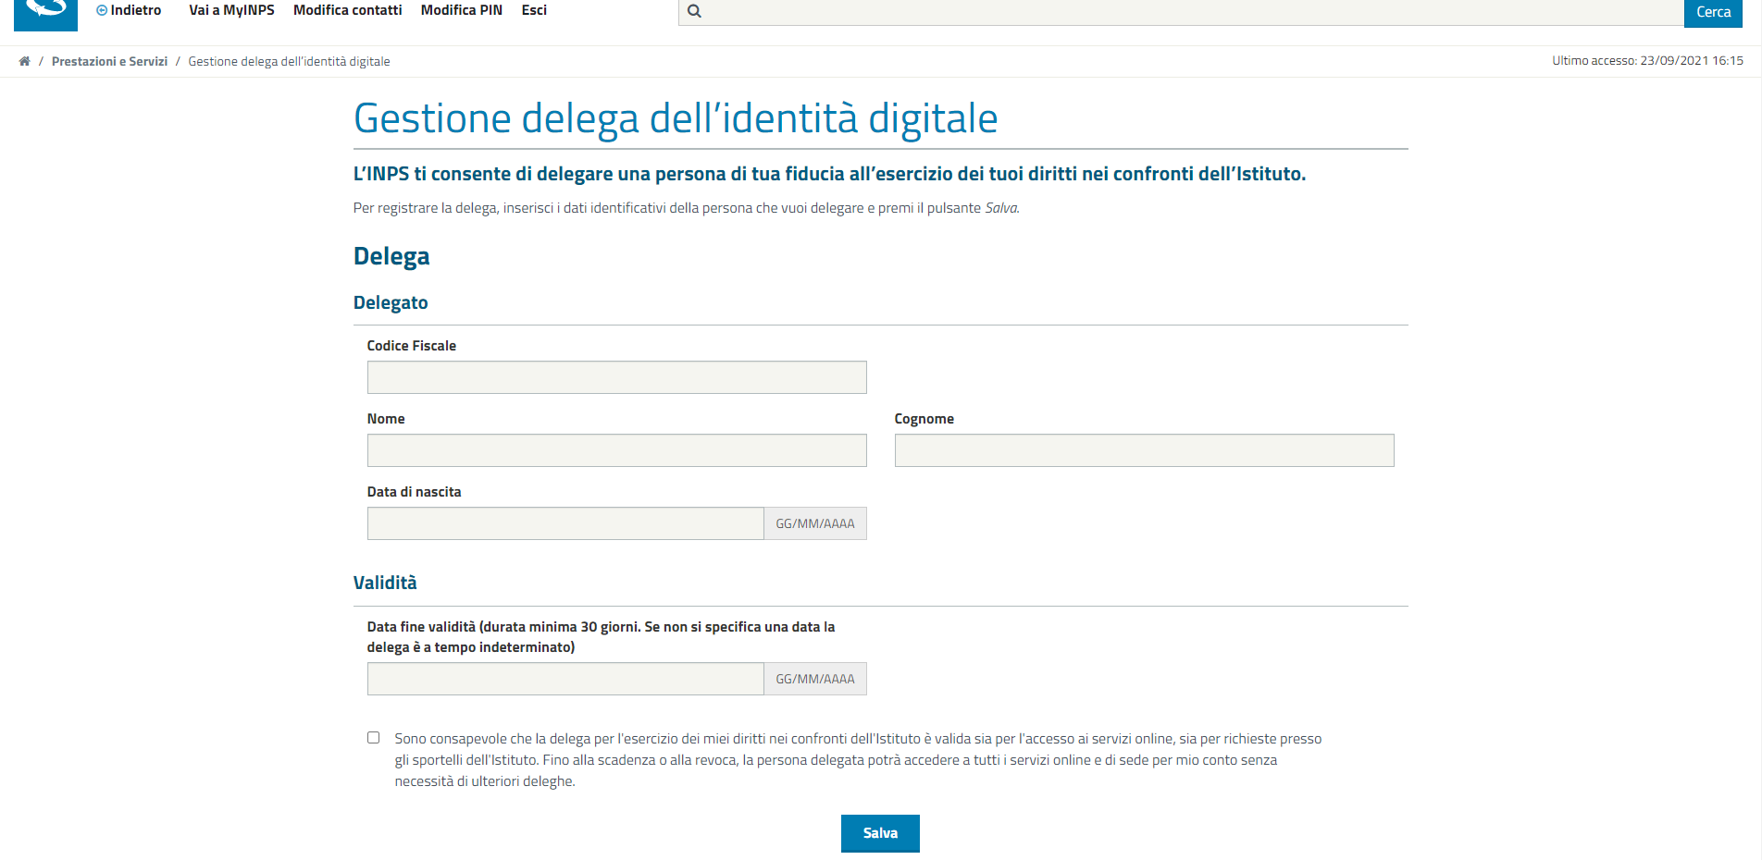Focus the Data di nascita field
This screenshot has width=1762, height=860.
click(565, 523)
